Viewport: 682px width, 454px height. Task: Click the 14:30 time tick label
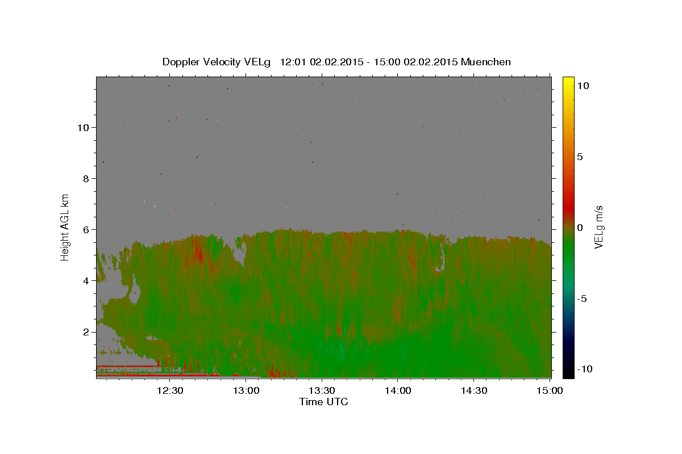tap(474, 390)
